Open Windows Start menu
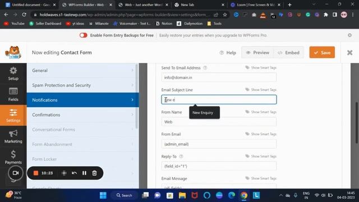The width and height of the screenshot is (359, 202). pos(103,195)
